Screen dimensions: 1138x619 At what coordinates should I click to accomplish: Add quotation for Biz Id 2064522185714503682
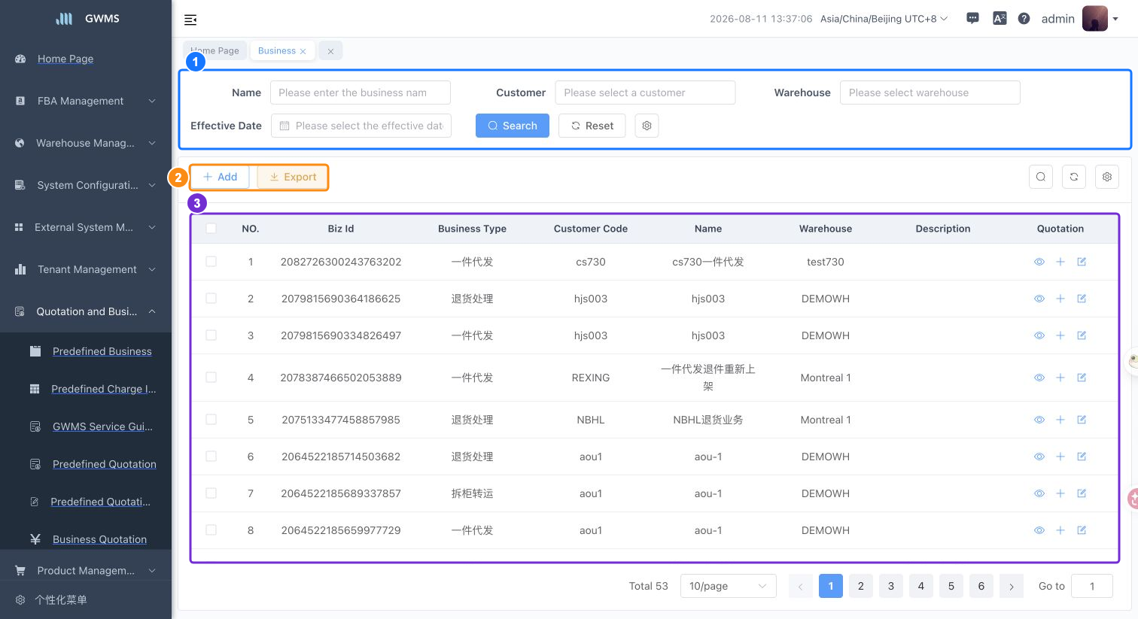tap(1060, 457)
